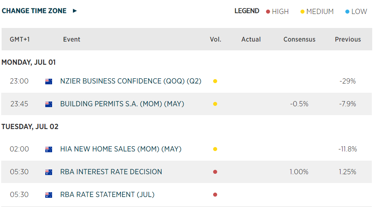Click the yellow volatility dot for NZIER Business Confidence
Viewport: 373px width, 207px height.
[x=215, y=81]
